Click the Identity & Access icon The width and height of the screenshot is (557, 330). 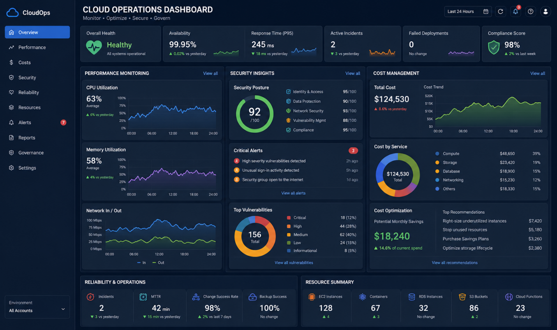pyautogui.click(x=288, y=92)
